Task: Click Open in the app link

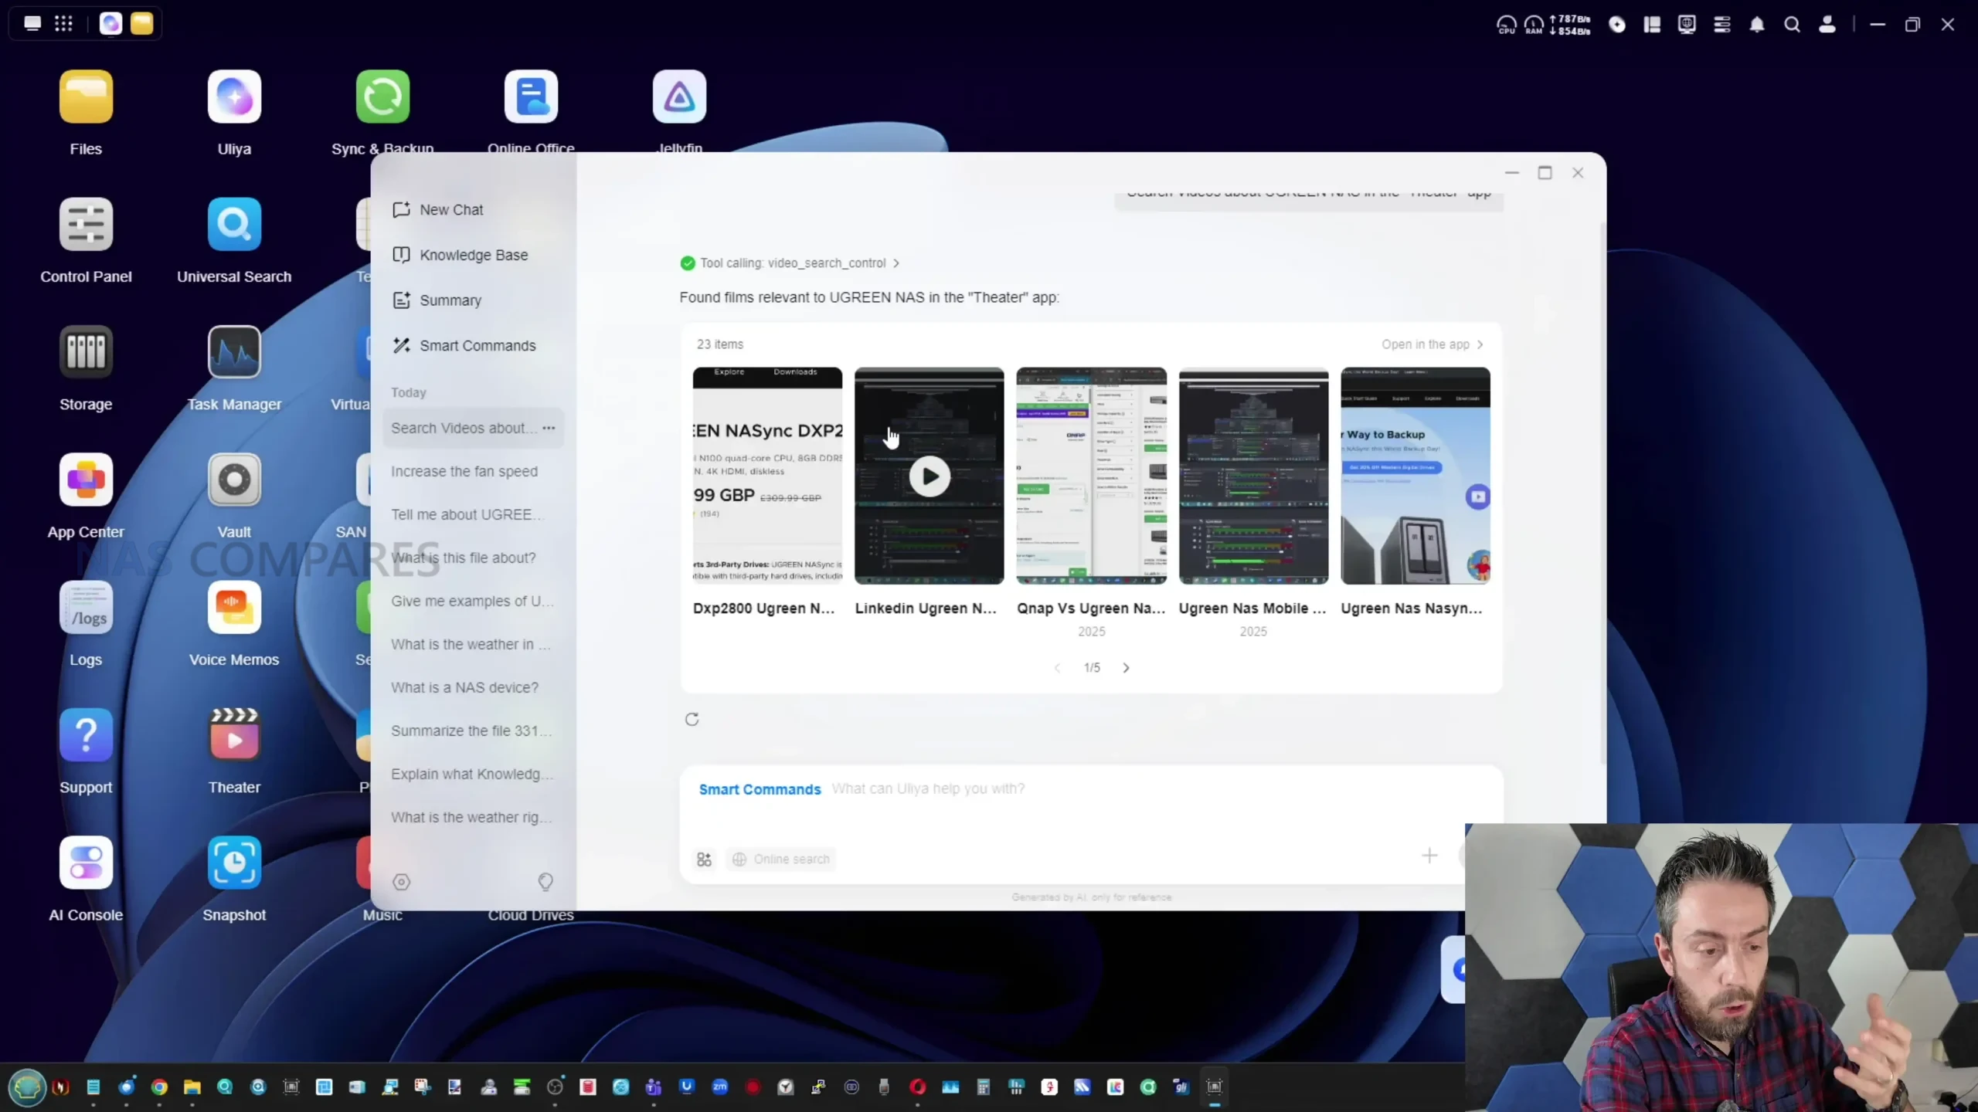Action: pyautogui.click(x=1431, y=344)
